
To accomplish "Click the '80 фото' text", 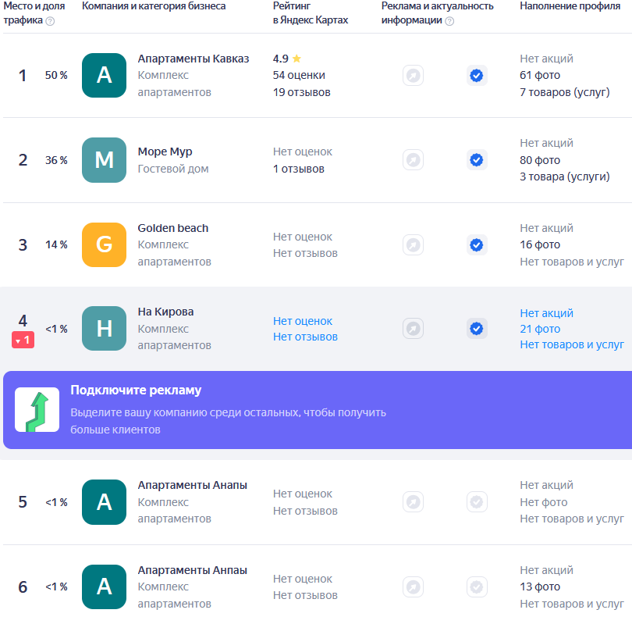I will pyautogui.click(x=540, y=160).
